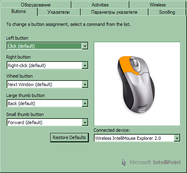Click the button assignment instruction text
The width and height of the screenshot is (187, 173).
pos(69,24)
